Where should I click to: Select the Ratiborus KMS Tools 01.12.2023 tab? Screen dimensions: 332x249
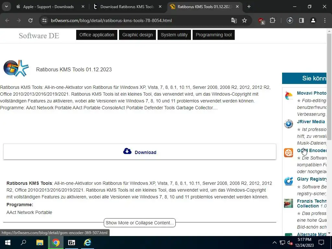(205, 7)
